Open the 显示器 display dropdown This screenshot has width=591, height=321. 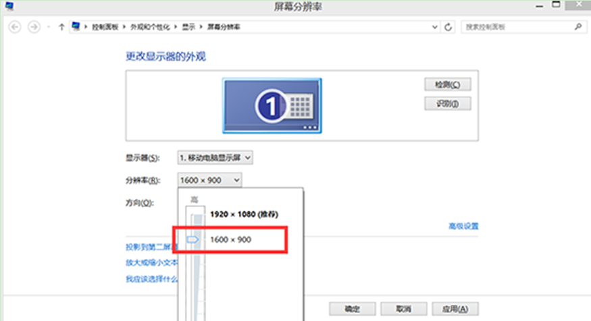coord(215,158)
